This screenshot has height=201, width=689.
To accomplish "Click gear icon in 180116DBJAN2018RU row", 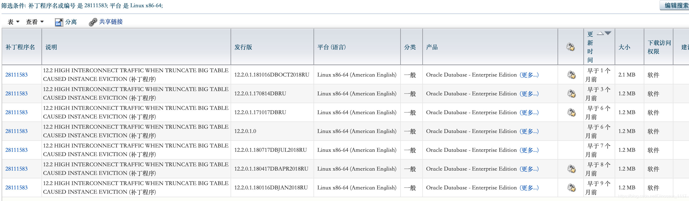I will (571, 188).
